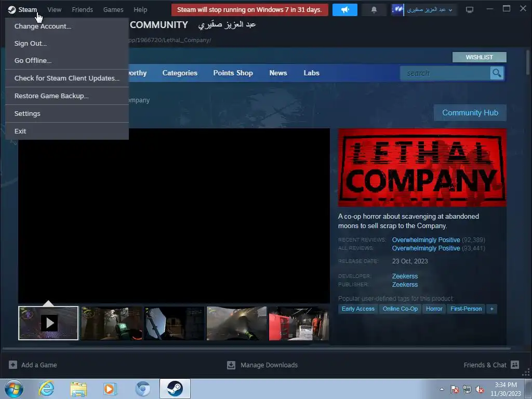
Task: Click the thumbnail strip horizontal scrollbar
Action: tap(257, 348)
